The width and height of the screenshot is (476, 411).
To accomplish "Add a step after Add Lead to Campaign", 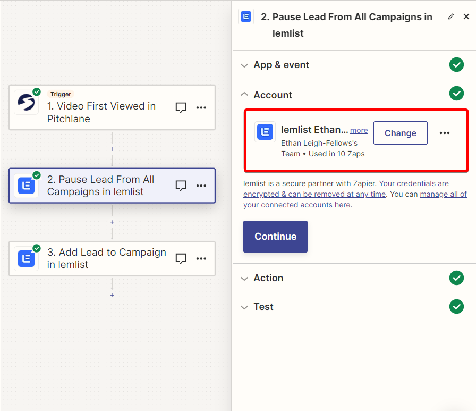I will tap(112, 295).
